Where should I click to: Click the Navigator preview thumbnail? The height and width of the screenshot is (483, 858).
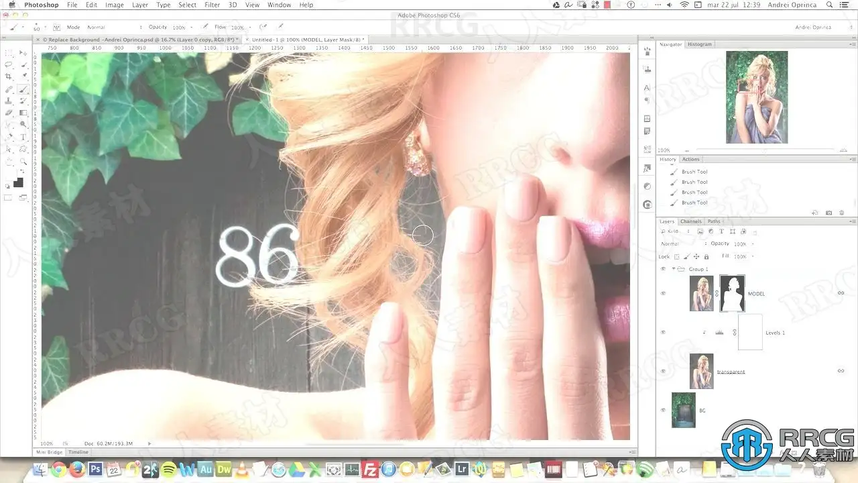point(757,97)
